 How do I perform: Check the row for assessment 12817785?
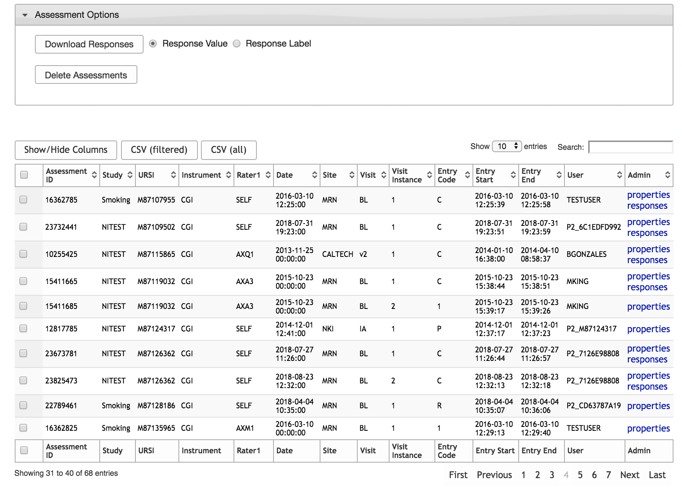click(23, 328)
